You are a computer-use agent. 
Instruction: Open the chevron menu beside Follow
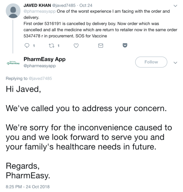tap(175, 63)
